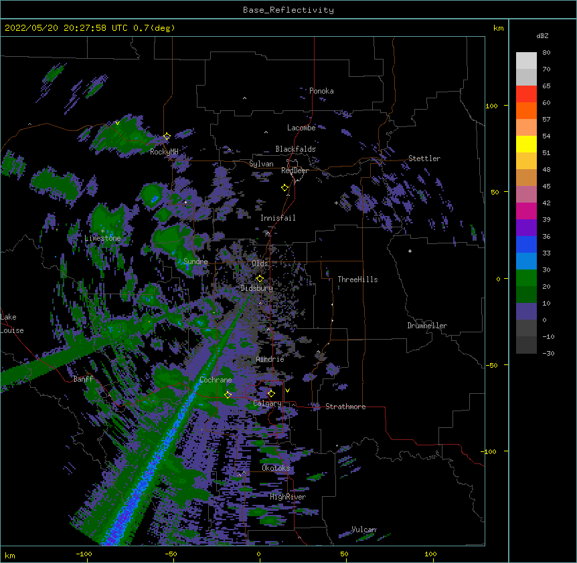Click the RockyMH label
The height and width of the screenshot is (563, 577).
164,152
